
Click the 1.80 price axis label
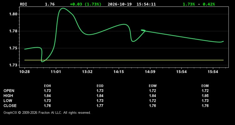coord(13,14)
